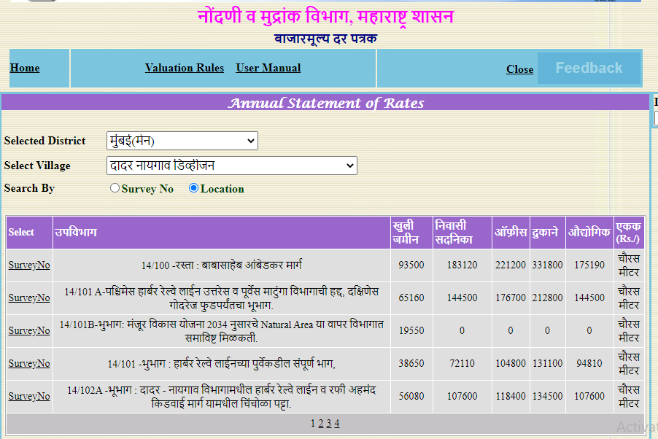658x439 pixels.
Task: Click the value 118400
Action: tap(511, 396)
